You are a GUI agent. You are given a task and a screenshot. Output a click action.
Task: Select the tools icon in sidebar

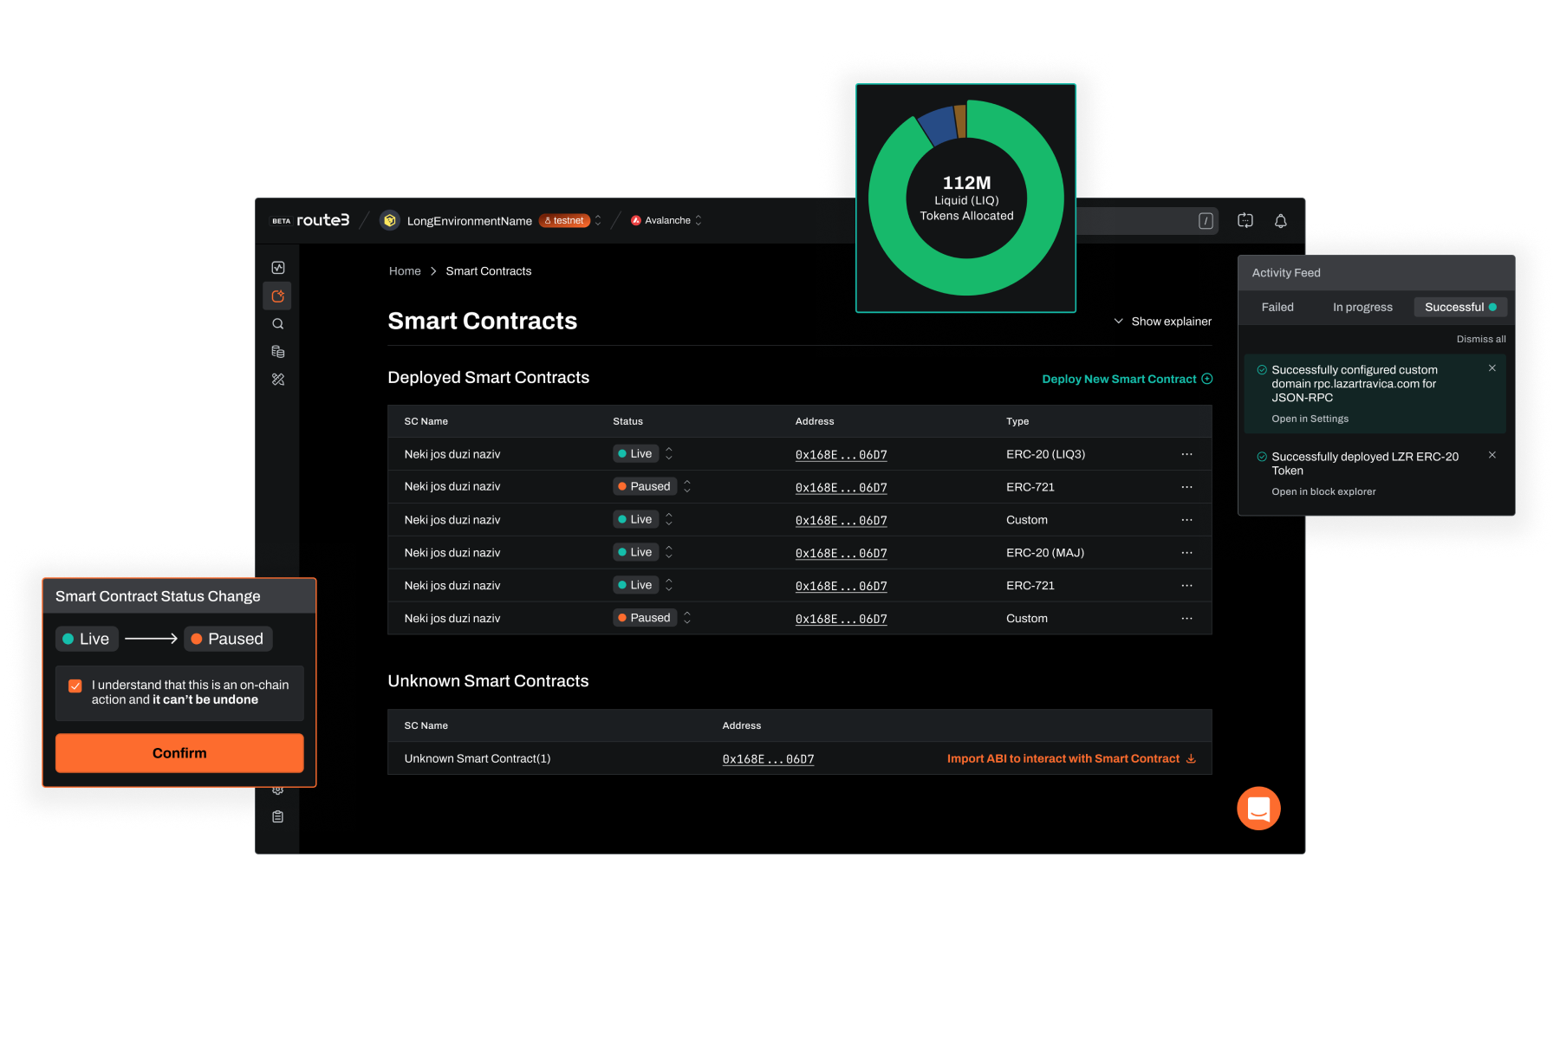[x=278, y=380]
